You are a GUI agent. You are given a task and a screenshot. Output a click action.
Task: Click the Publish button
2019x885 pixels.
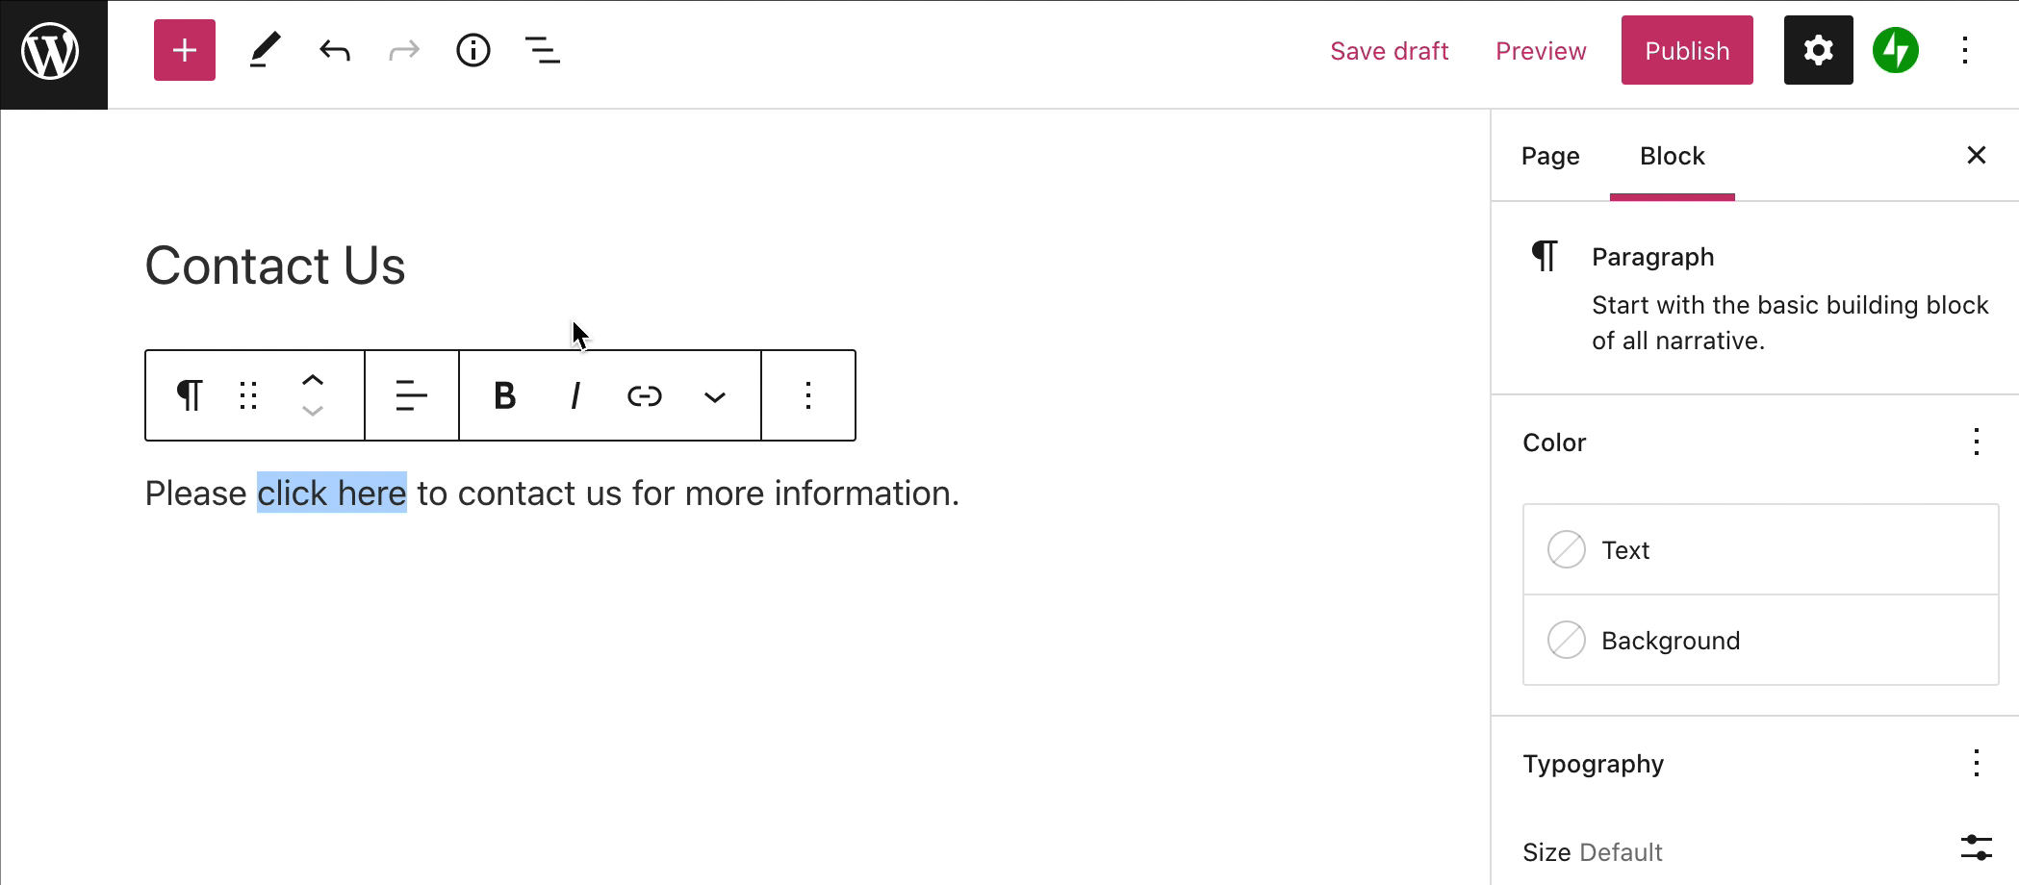(1686, 50)
